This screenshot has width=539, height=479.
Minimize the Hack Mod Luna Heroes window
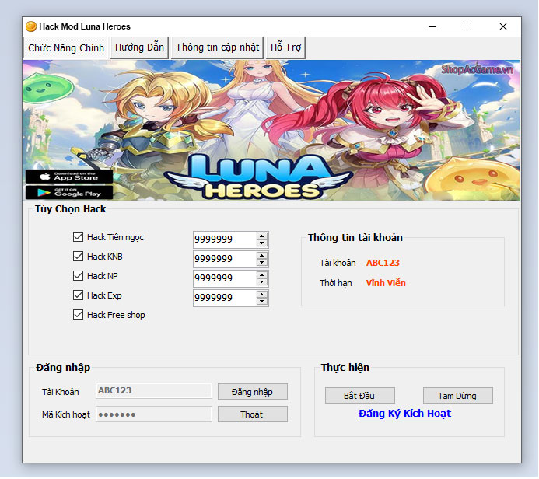(x=432, y=26)
